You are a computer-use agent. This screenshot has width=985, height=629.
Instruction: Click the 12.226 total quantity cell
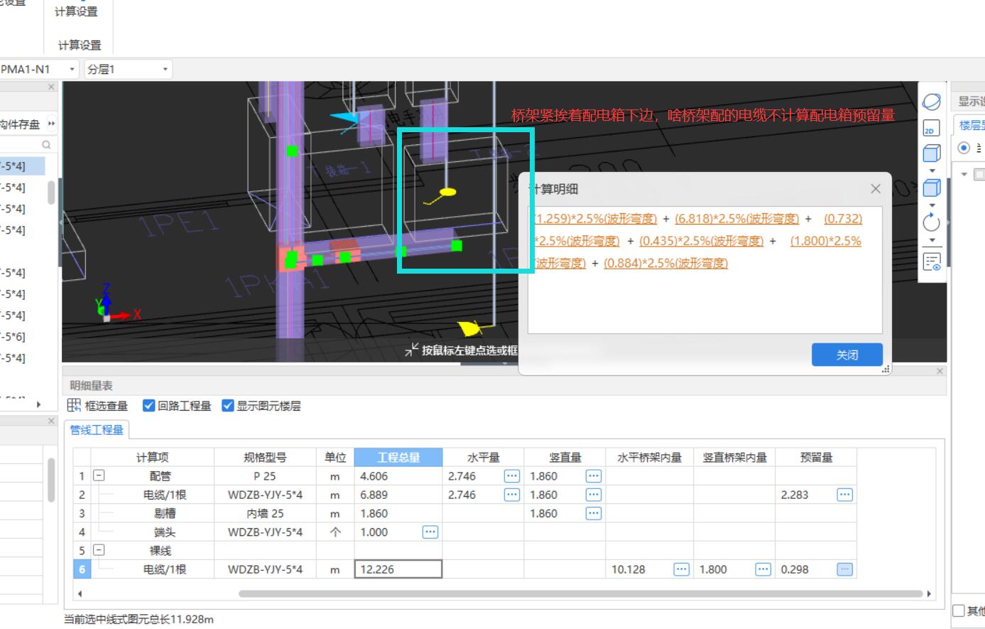tap(398, 569)
